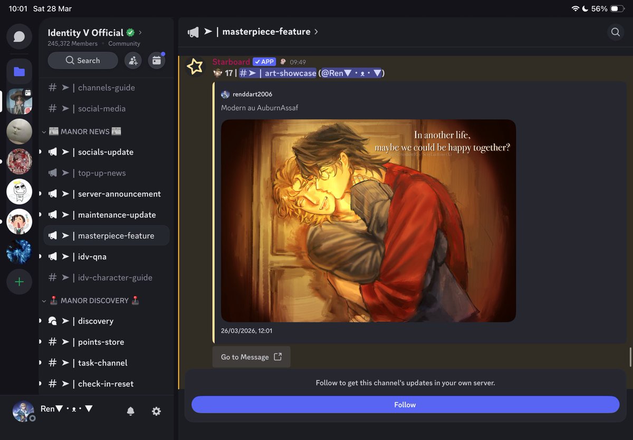Screen dimensions: 633x440
Task: Click the Follow button
Action: 405,405
